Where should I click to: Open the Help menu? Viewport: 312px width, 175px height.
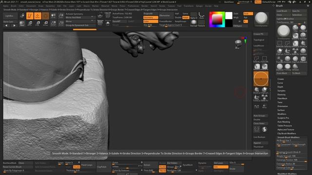point(216,6)
